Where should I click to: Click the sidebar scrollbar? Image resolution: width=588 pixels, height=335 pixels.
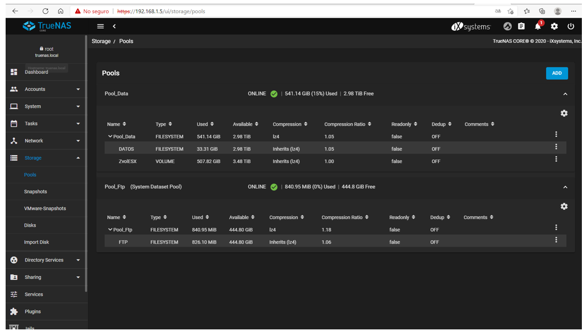(86, 164)
